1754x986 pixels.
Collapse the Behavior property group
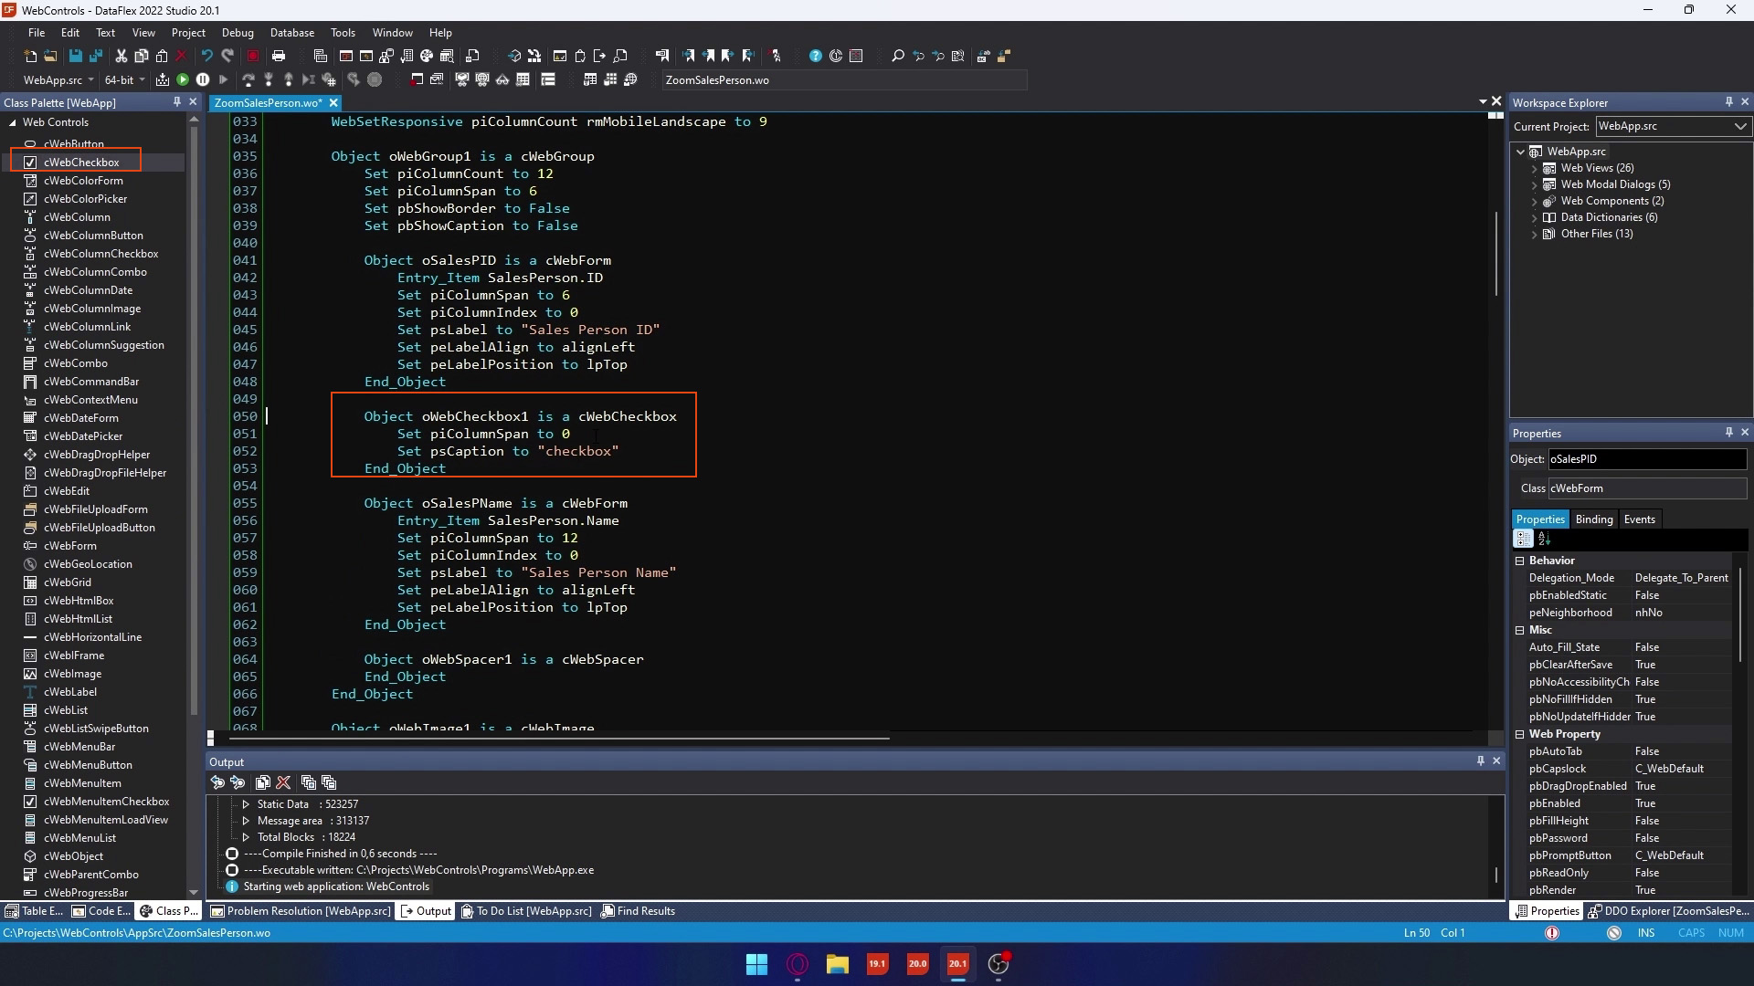1520,561
